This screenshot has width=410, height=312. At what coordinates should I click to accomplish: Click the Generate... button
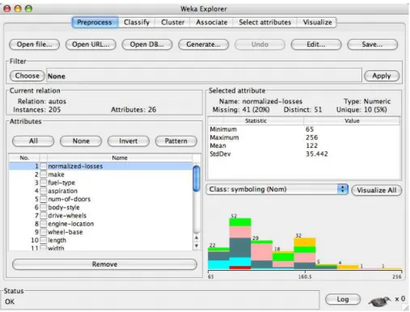[x=204, y=44]
